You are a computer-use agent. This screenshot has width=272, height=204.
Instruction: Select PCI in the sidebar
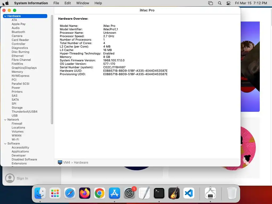point(14,80)
